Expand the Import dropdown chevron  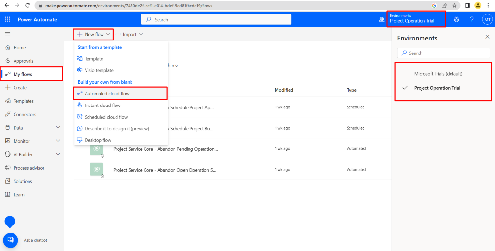pyautogui.click(x=141, y=35)
